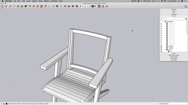
Task: Select the Text label tool
Action: [x=49, y=6]
